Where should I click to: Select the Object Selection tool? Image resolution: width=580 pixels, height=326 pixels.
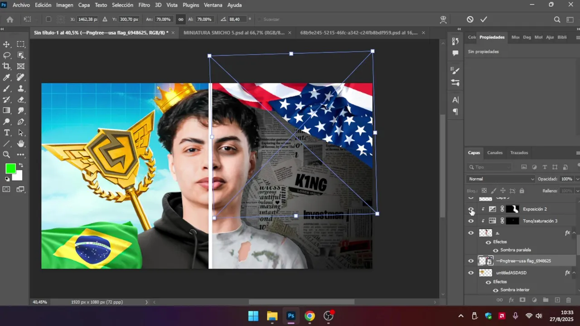(x=21, y=55)
